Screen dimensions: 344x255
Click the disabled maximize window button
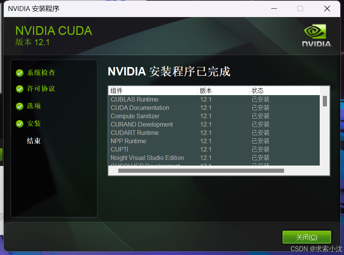coord(300,9)
